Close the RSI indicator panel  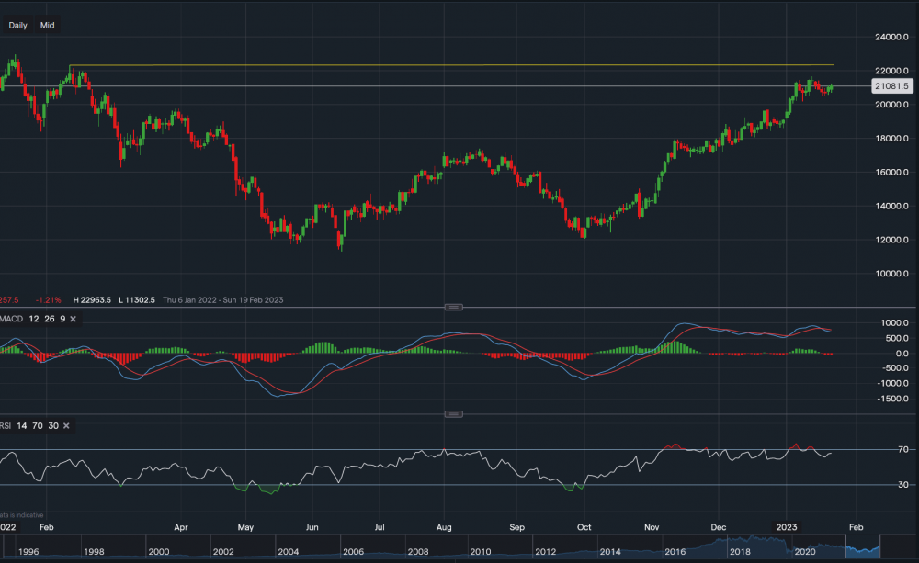(x=66, y=425)
